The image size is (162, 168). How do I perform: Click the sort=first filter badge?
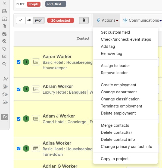coord(55,4)
